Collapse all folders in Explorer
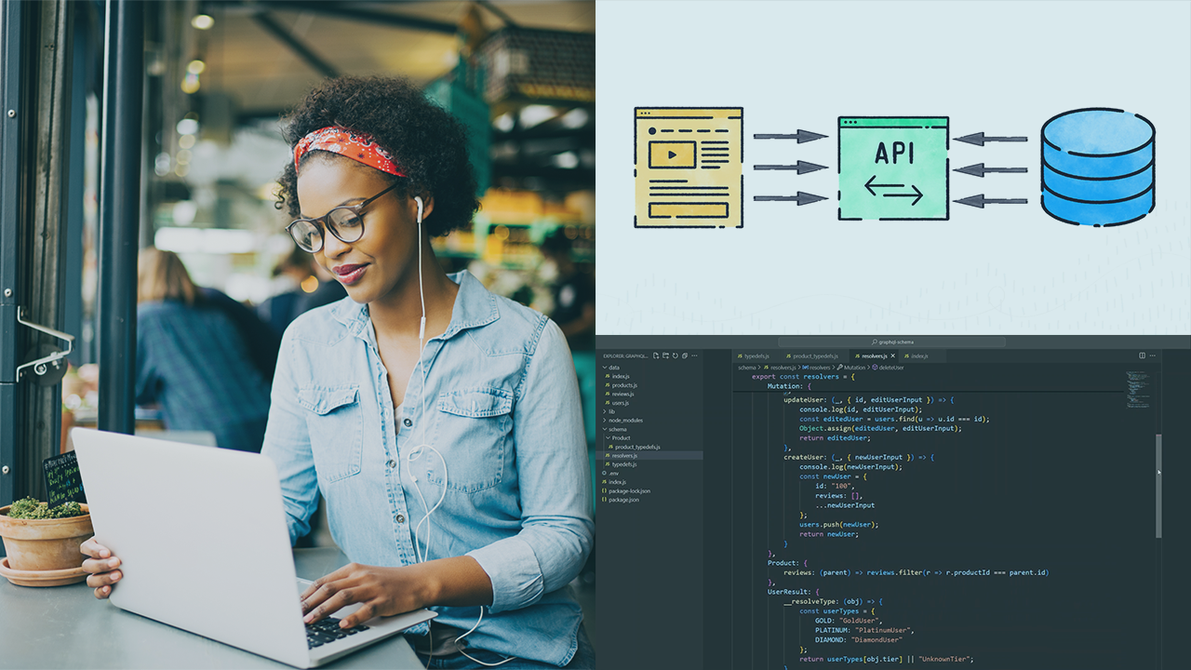This screenshot has height=670, width=1191. (684, 355)
